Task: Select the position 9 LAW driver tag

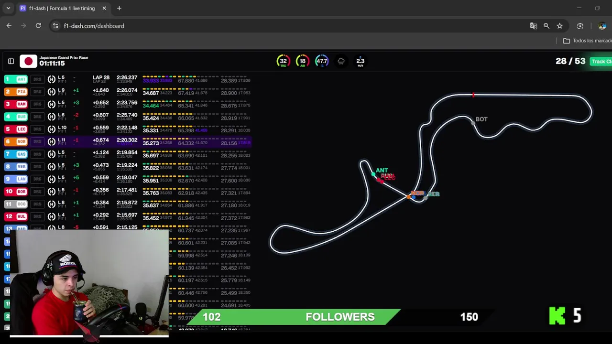Action: pyautogui.click(x=16, y=179)
